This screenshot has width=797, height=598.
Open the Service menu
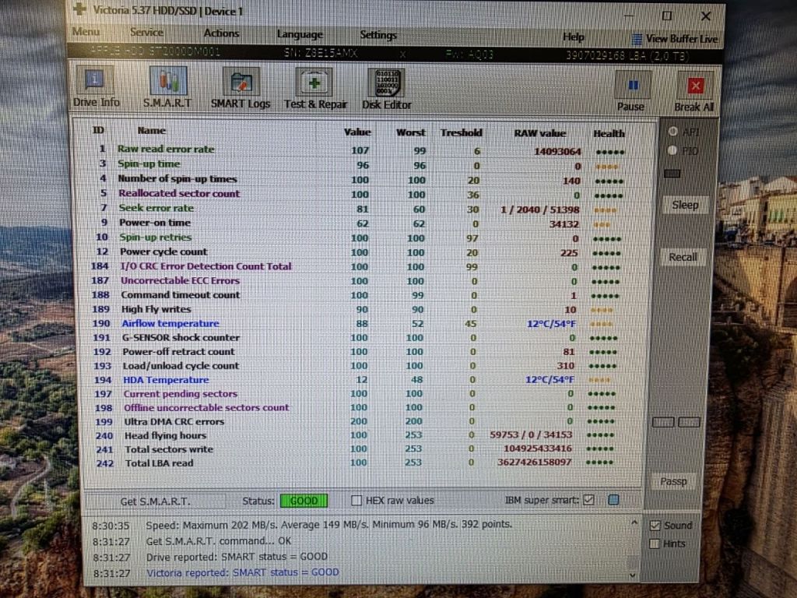coord(146,33)
